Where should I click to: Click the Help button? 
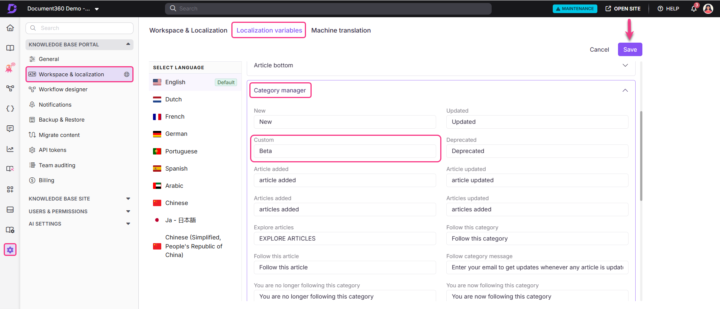668,9
